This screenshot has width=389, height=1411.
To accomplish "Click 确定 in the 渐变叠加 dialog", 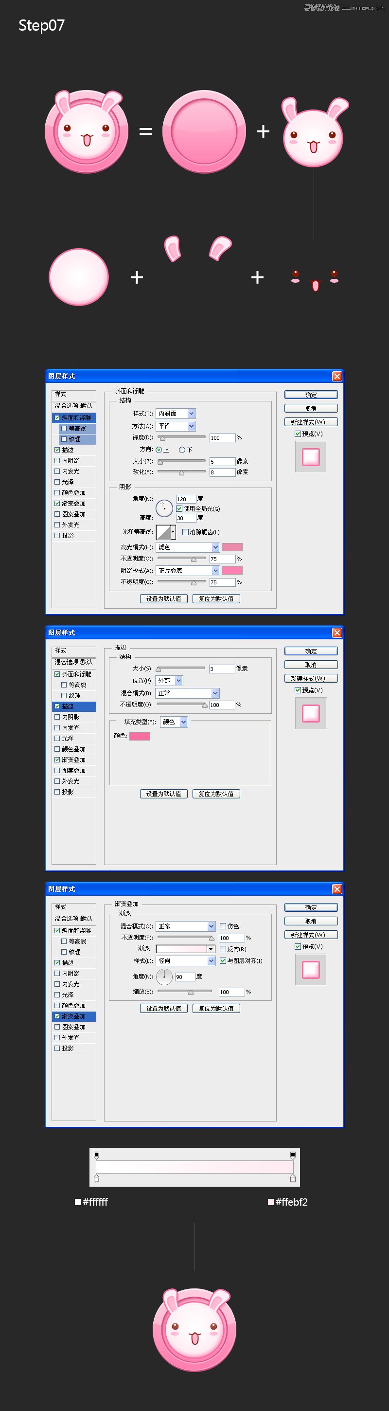I will pyautogui.click(x=311, y=907).
